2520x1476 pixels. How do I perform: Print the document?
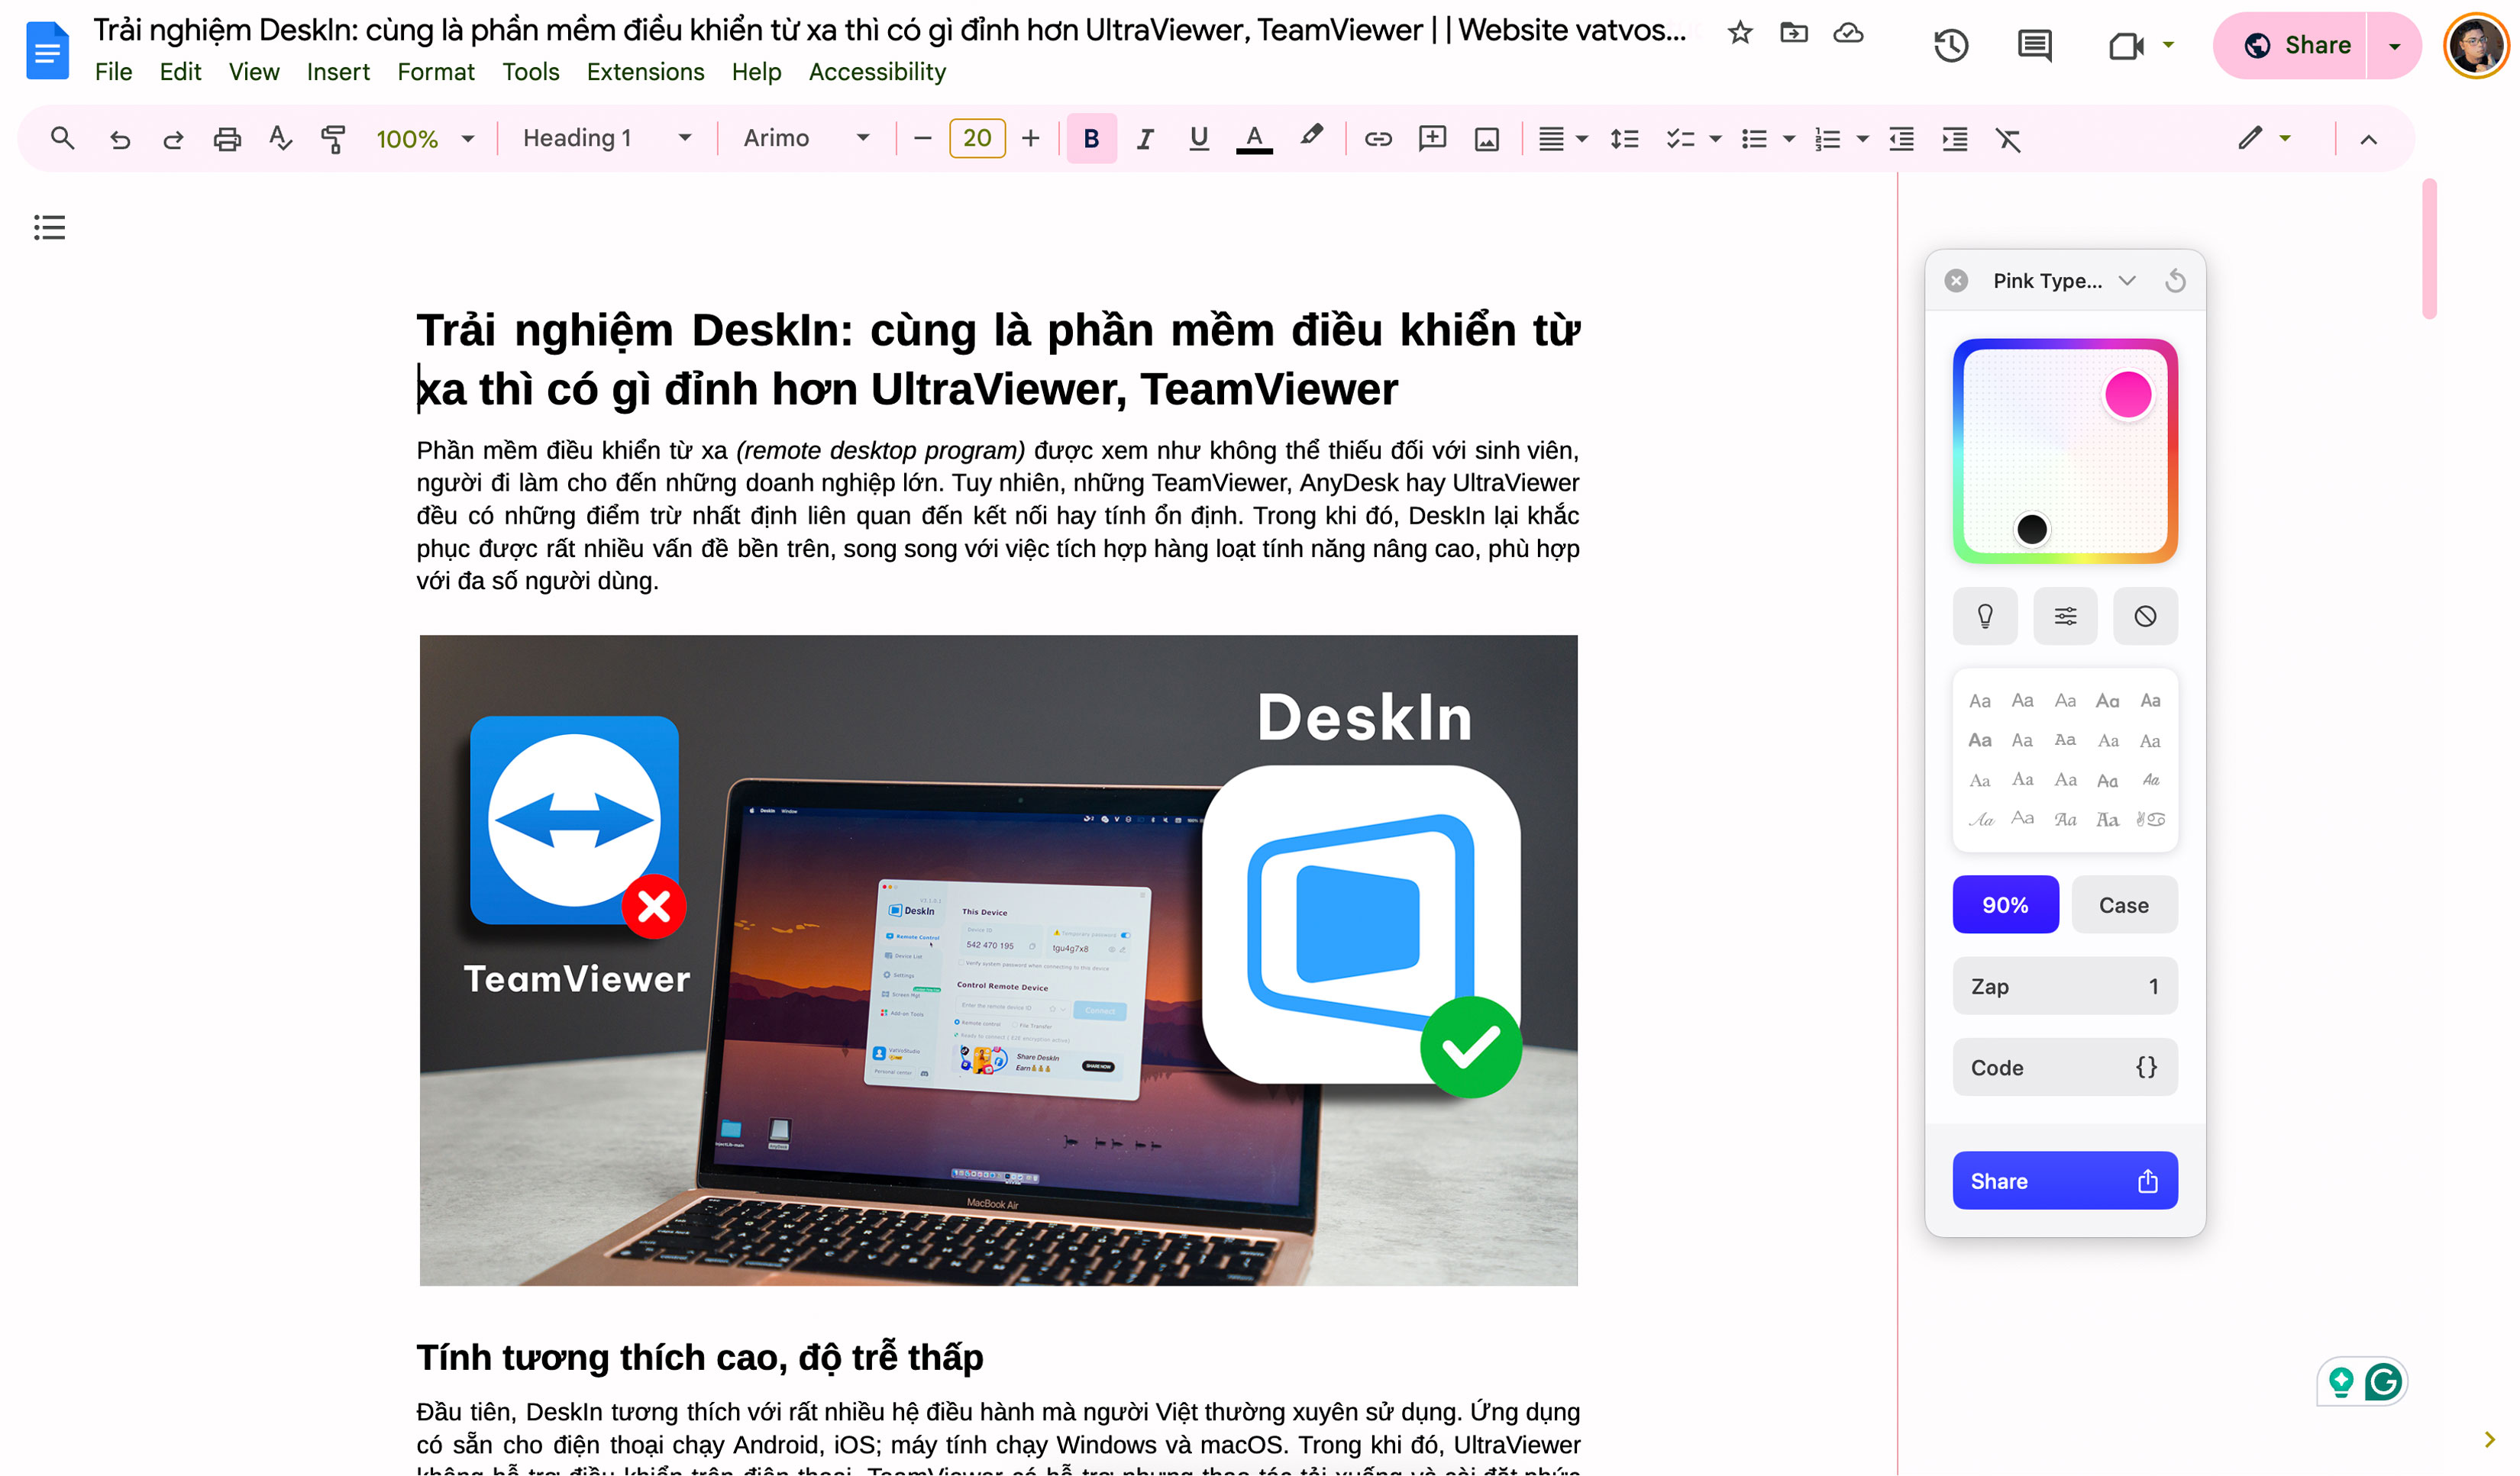[227, 139]
